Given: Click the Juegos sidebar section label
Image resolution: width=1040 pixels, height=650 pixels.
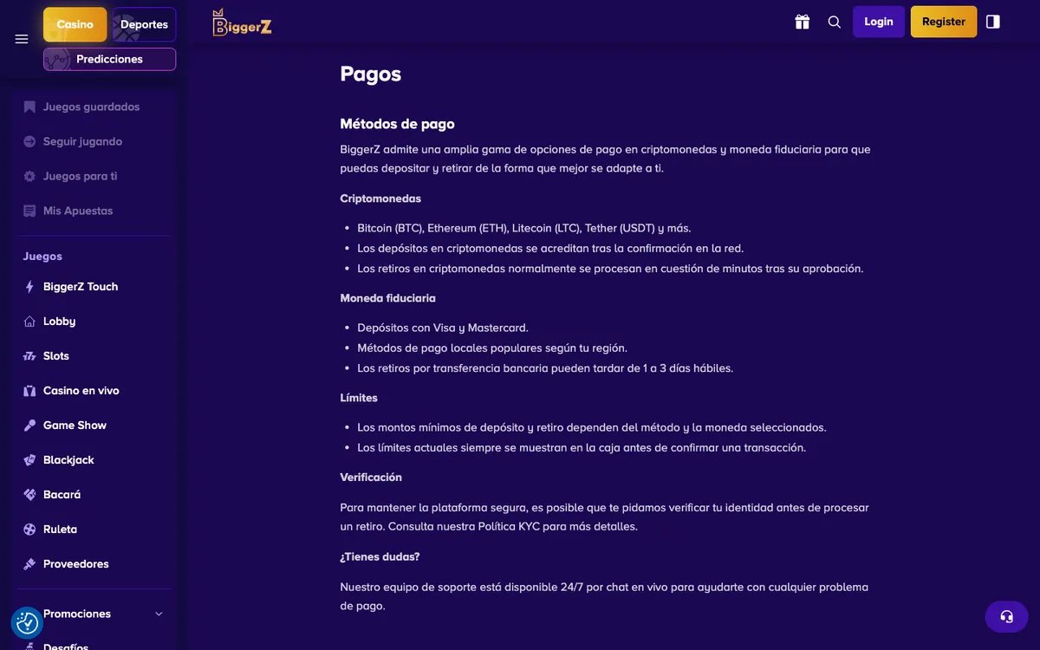Looking at the screenshot, I should [42, 257].
